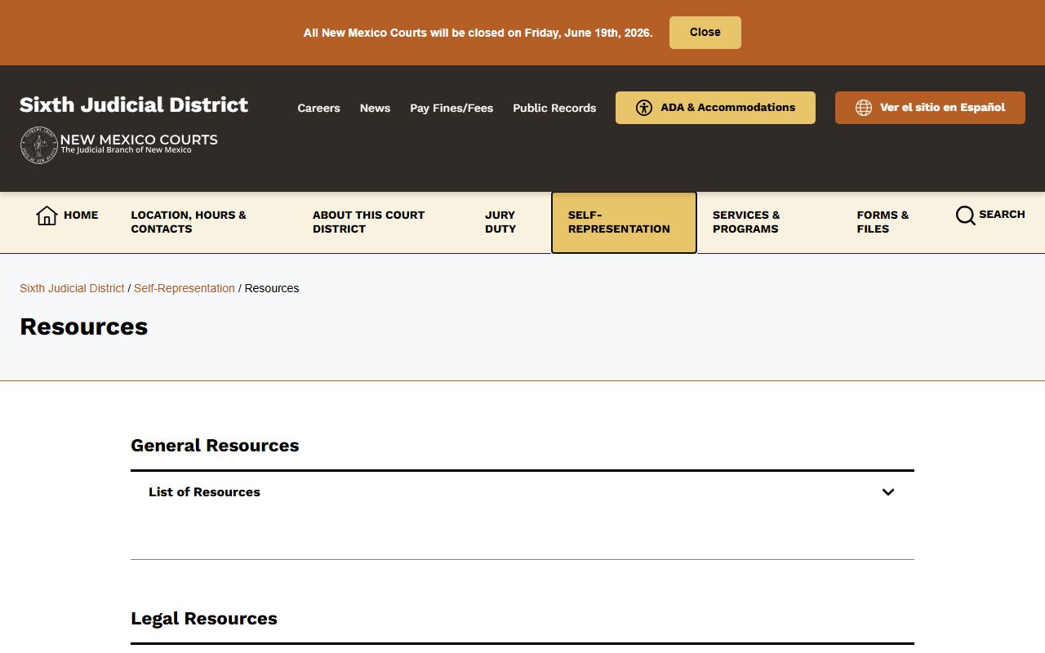Switch to Ver el sitio en Español

930,108
